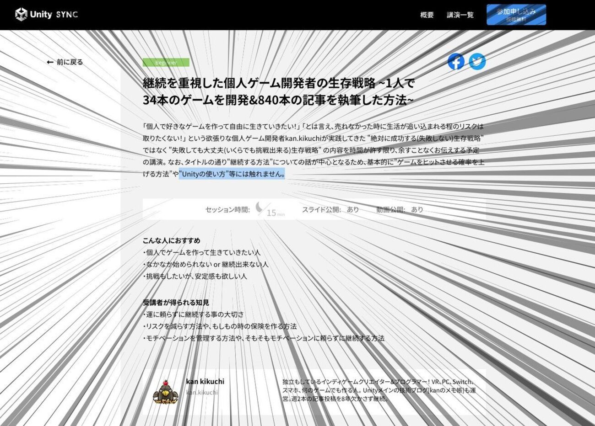Click the bold kan kikuchi speaker name
The height and width of the screenshot is (426, 595).
tap(205, 381)
